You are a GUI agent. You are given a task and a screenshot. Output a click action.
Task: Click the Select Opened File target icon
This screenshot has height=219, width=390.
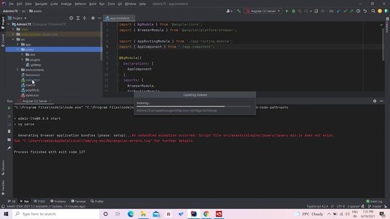click(x=71, y=18)
